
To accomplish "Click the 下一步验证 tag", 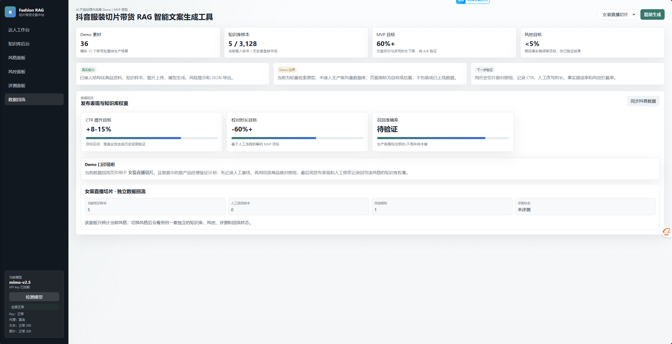I will pos(485,70).
